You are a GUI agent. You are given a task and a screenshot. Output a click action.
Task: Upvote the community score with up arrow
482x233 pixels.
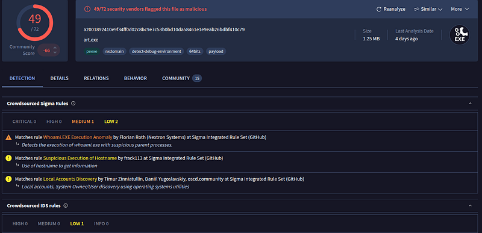point(55,48)
